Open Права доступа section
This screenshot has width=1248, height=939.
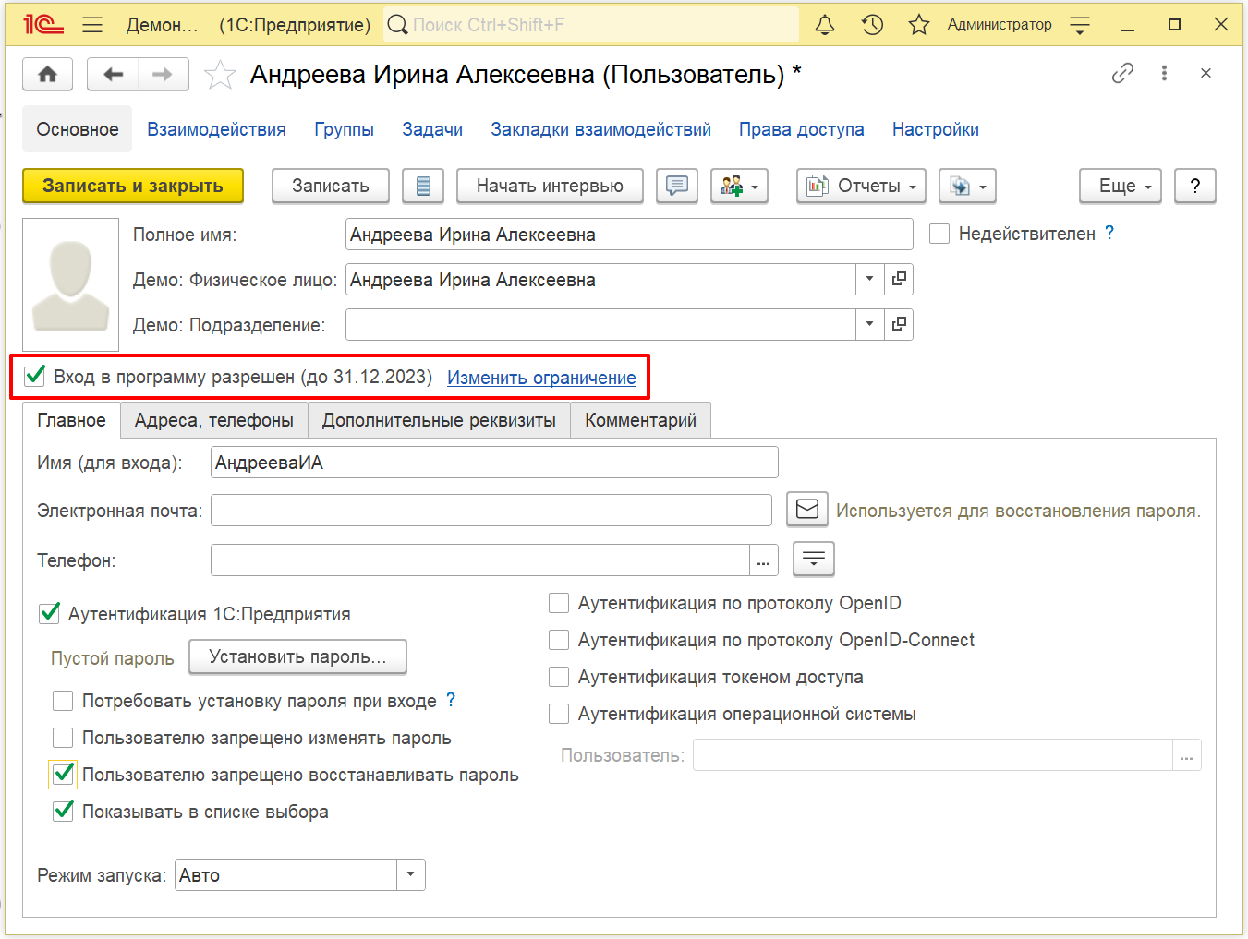[801, 129]
